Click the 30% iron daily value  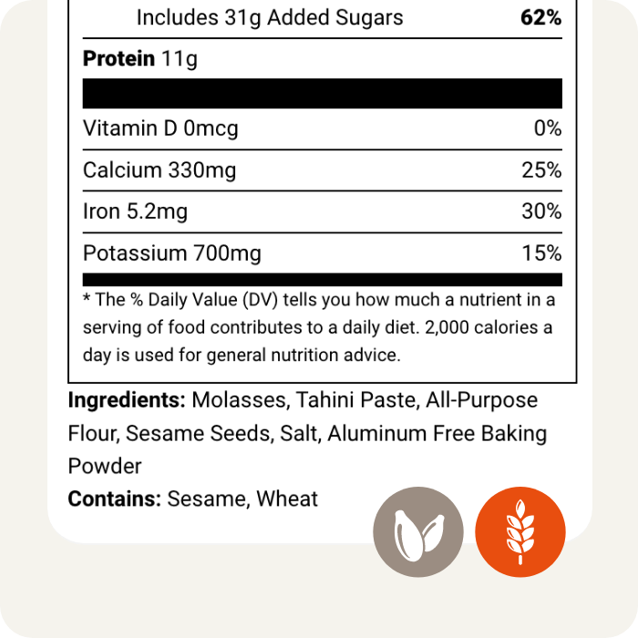542,212
